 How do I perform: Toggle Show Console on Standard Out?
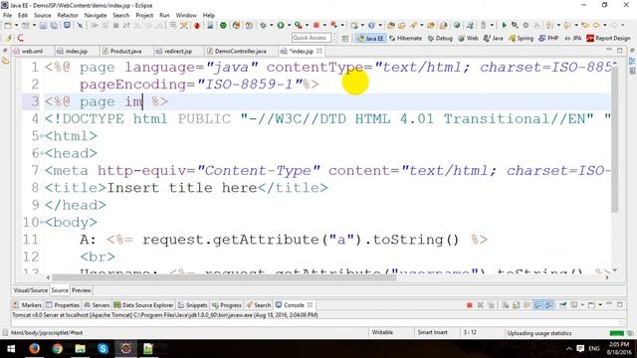pyautogui.click(x=537, y=305)
